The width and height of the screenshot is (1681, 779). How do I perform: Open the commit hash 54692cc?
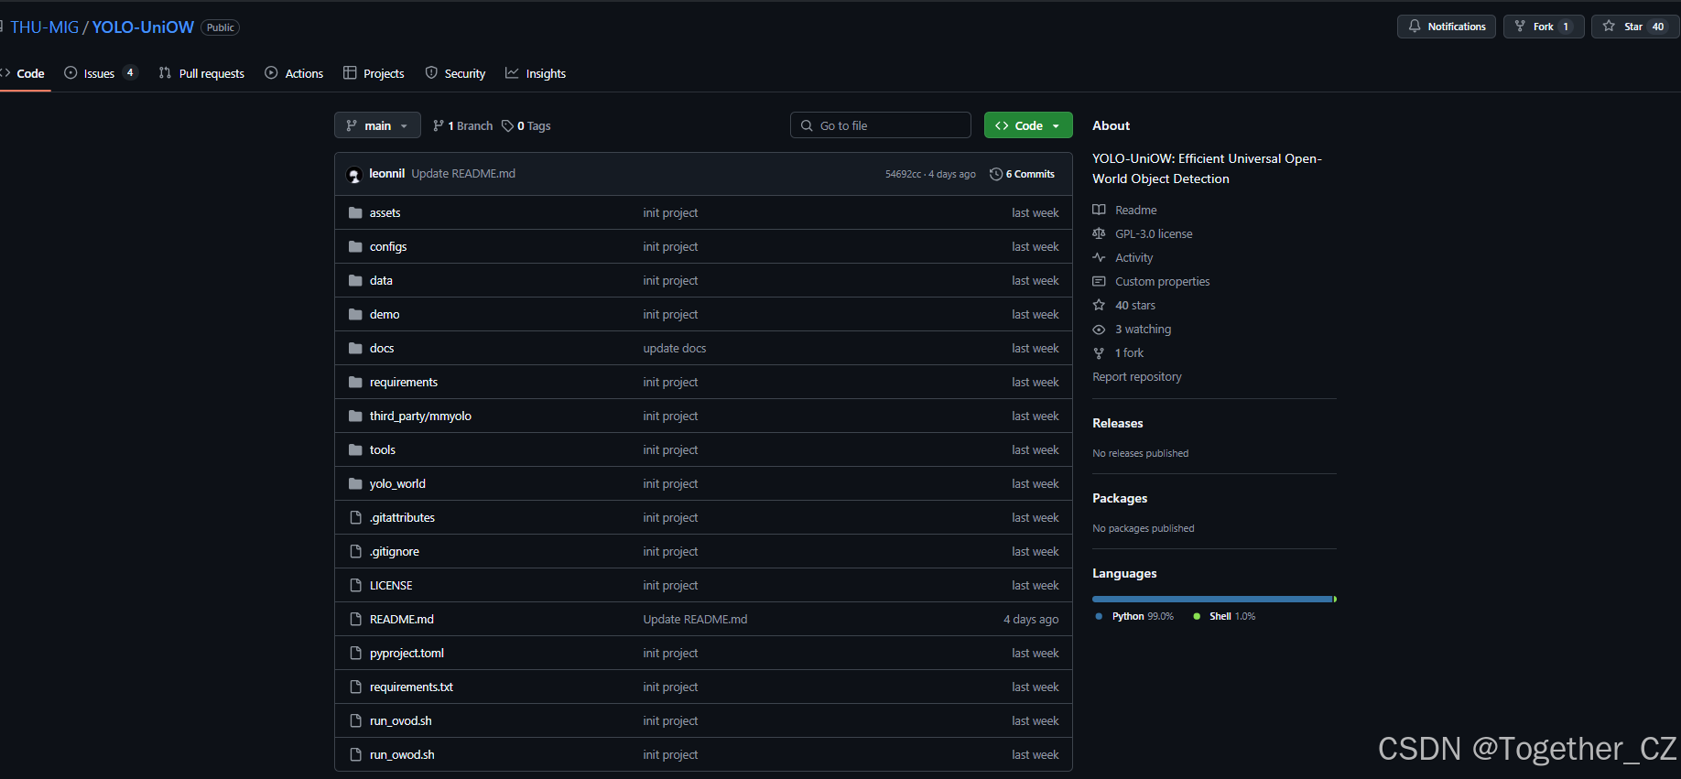click(903, 174)
